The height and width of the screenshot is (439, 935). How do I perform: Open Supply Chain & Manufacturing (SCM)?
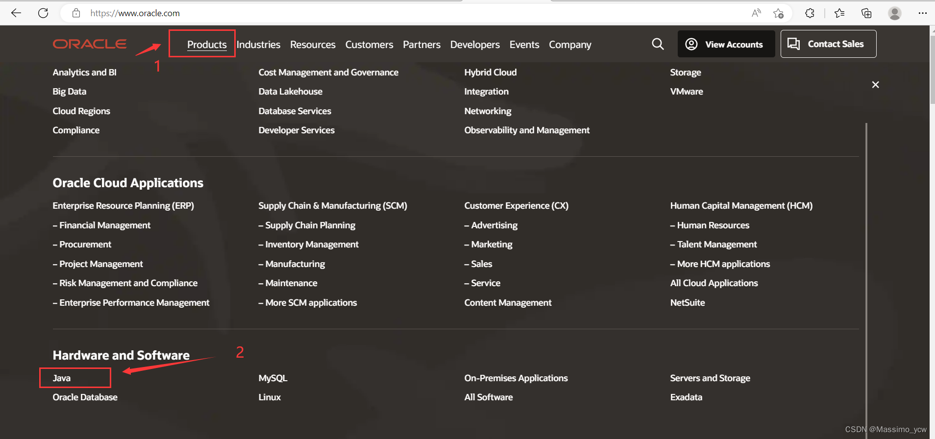(x=333, y=206)
